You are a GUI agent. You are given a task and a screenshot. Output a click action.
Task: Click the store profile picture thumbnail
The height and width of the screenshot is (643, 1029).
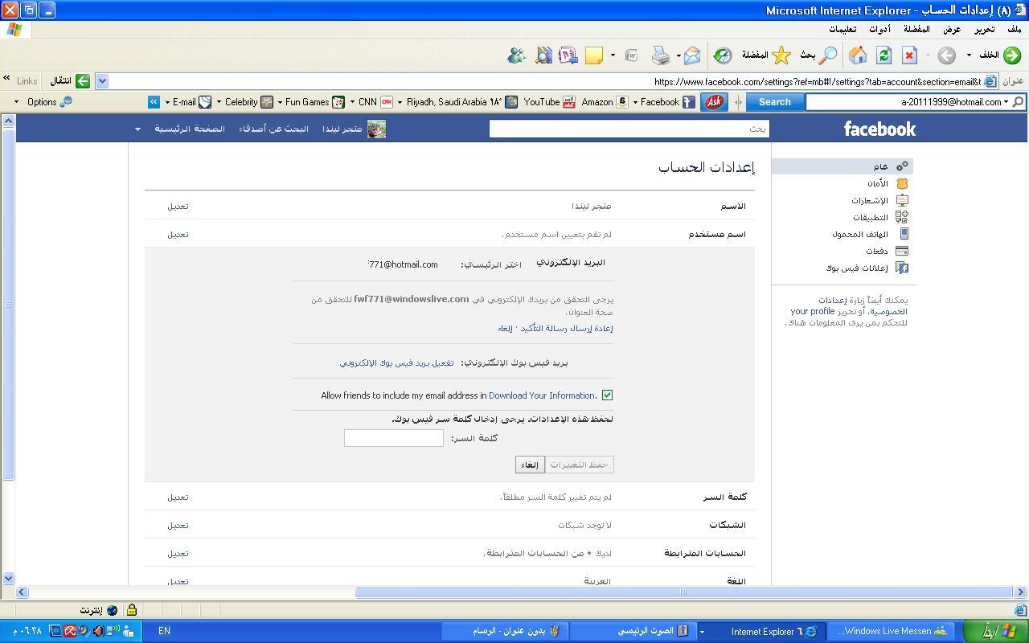pyautogui.click(x=376, y=129)
